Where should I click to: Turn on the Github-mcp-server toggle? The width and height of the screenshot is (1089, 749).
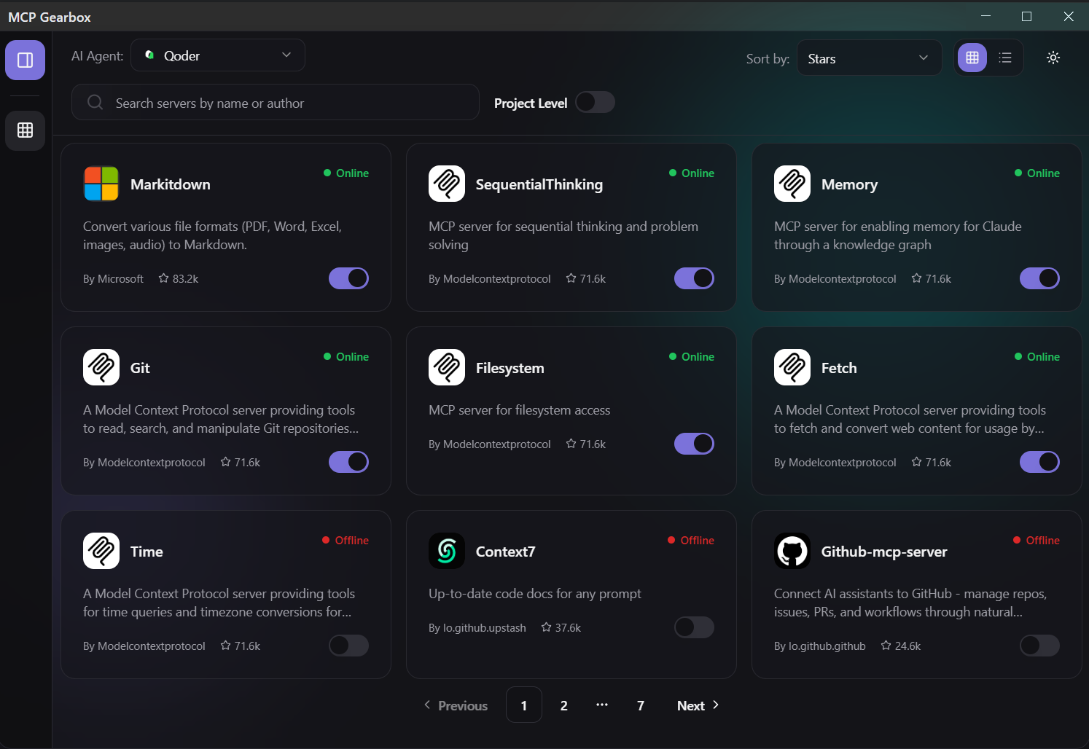click(x=1039, y=646)
